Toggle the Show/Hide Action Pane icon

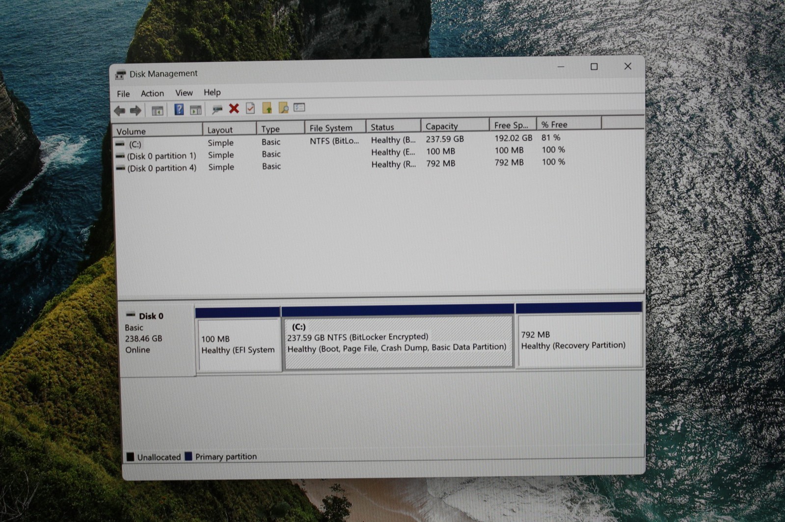tap(195, 110)
